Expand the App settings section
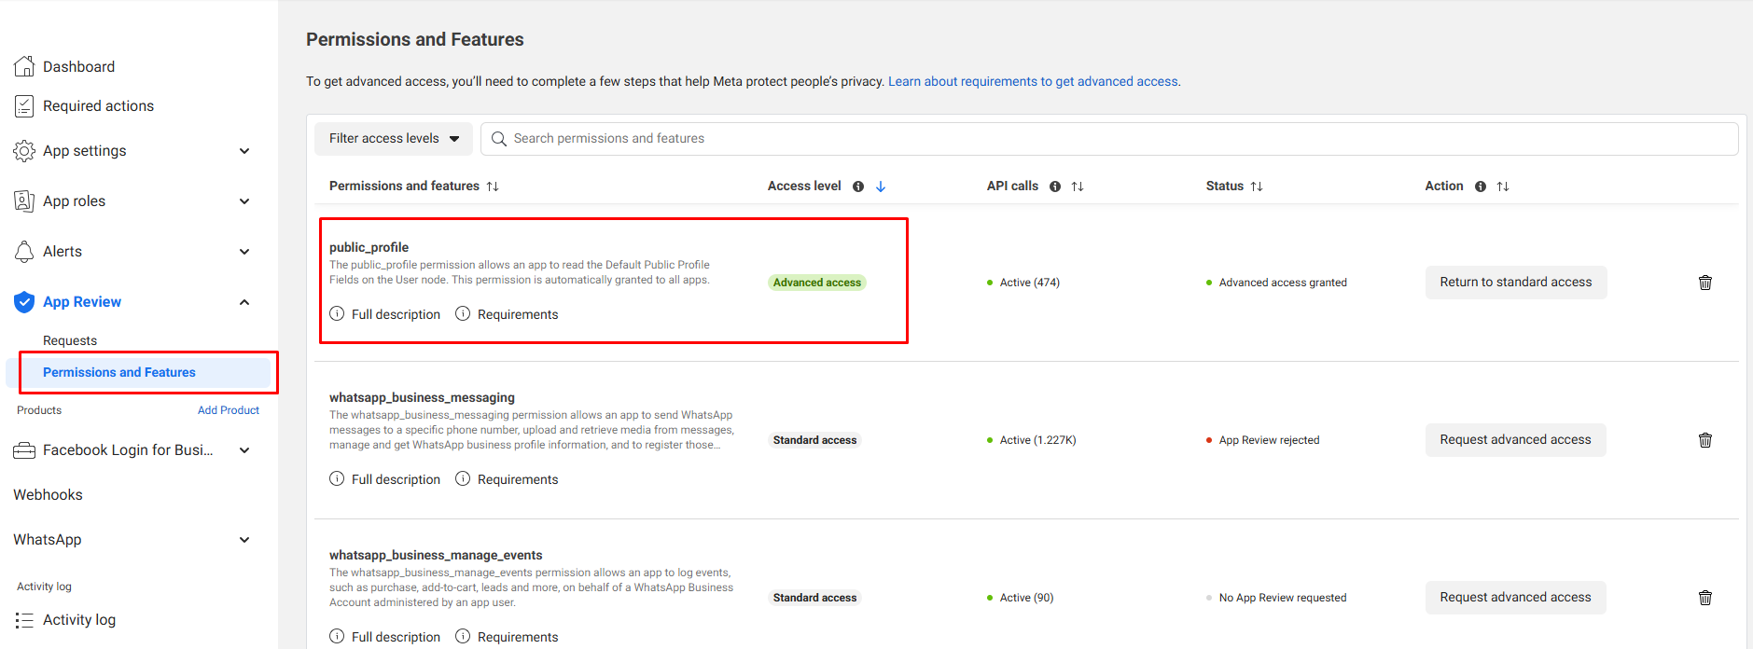Screen dimensions: 1753x649 point(244,151)
